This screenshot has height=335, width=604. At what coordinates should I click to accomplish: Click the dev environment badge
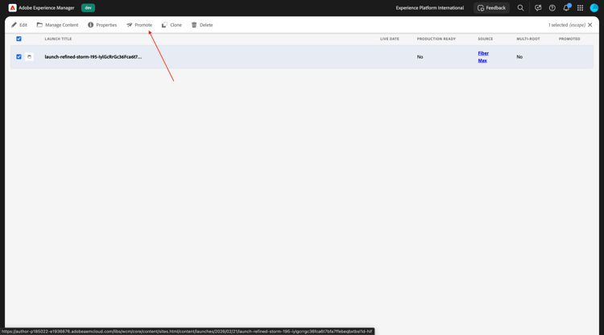click(89, 8)
